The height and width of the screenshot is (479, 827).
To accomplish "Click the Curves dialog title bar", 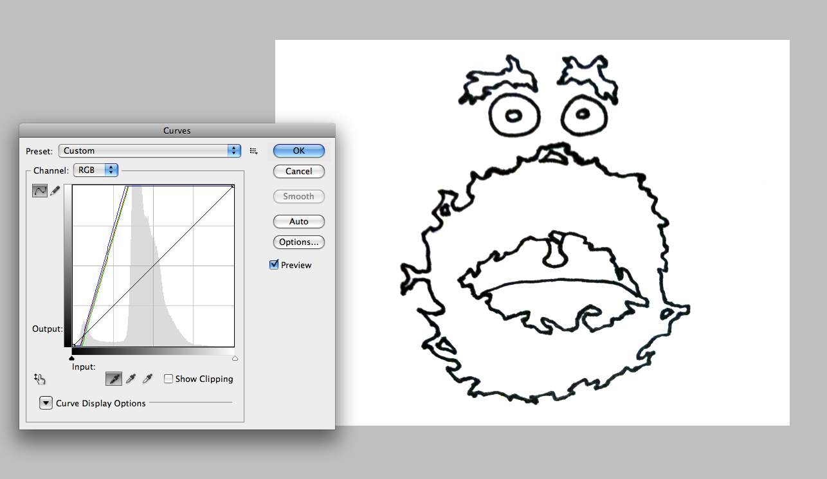I will coord(177,131).
